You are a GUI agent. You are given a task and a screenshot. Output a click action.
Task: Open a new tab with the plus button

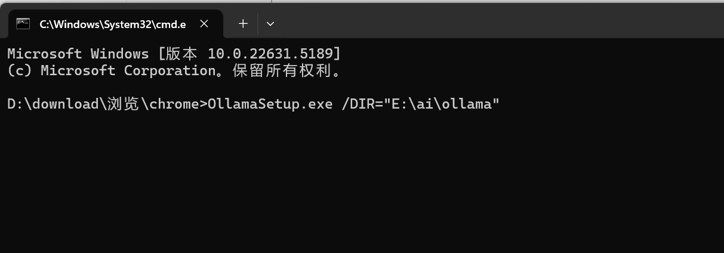pos(243,24)
